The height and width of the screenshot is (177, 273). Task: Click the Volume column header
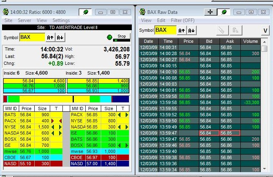coord(251,41)
